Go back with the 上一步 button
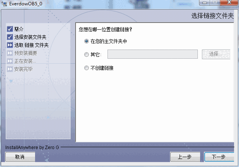This screenshot has height=167, width=239. pos(185,157)
